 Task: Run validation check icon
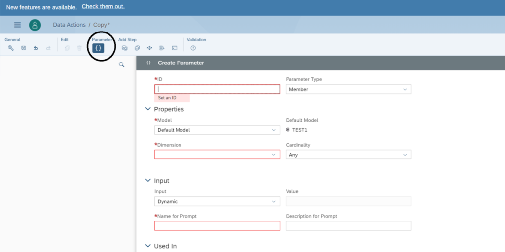click(x=193, y=48)
